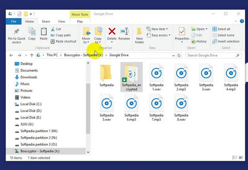Image resolution: width=248 pixels, height=170 pixels.
Task: Open Local Disk (C:) in sidebar
Action: [28, 104]
